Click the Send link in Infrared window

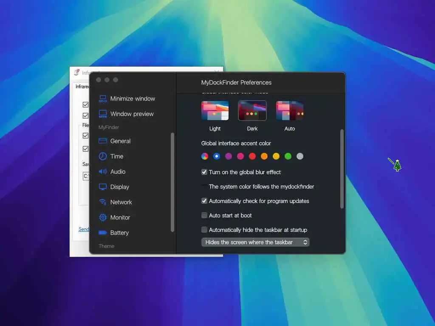point(84,229)
